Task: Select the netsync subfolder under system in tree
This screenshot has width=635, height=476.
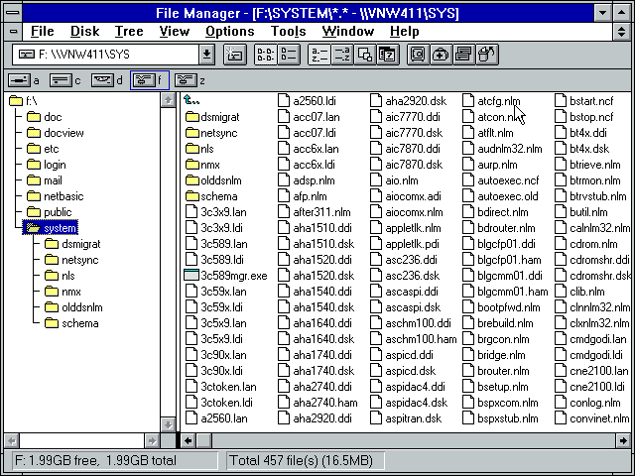Action: [x=71, y=260]
